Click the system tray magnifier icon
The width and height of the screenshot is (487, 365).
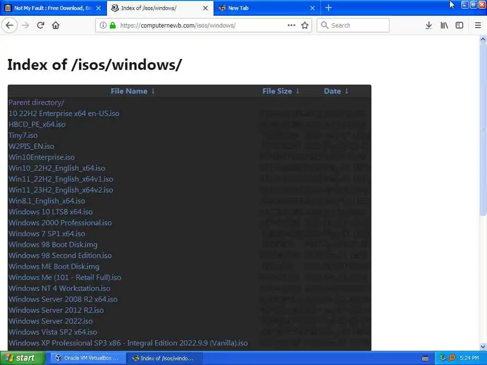click(452, 358)
